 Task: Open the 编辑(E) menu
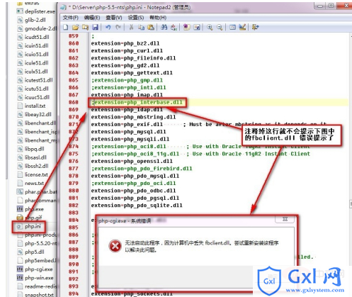(92, 18)
